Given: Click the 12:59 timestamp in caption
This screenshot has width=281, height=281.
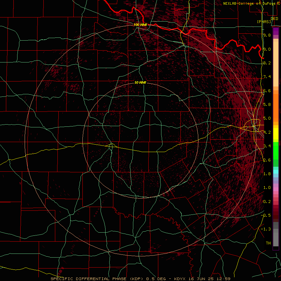Looking at the screenshot, I should 223,279.
